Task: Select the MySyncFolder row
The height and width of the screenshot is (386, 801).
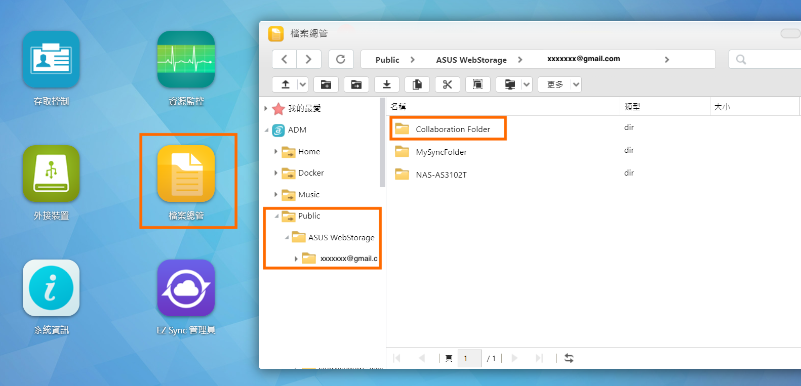Action: pyautogui.click(x=593, y=152)
